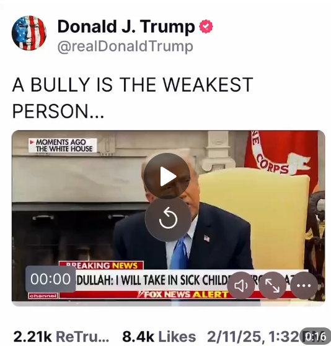Open the flag-painted profile avatar

[x=29, y=33]
